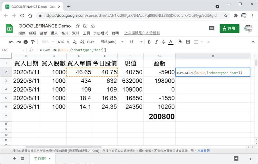Image resolution: width=258 pixels, height=164 pixels.
Task: Open the text color picker
Action: pos(171,42)
